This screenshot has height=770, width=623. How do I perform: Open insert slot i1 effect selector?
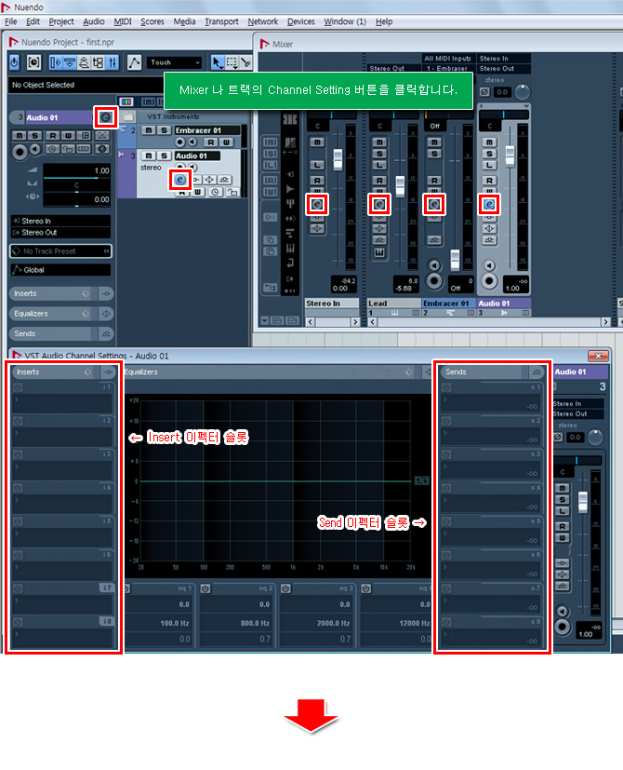64,402
